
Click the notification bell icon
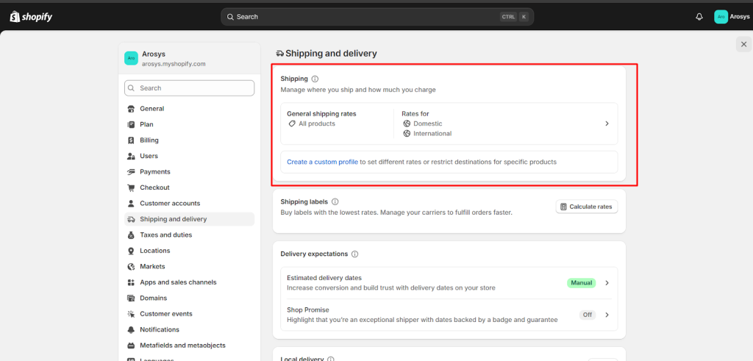(699, 17)
